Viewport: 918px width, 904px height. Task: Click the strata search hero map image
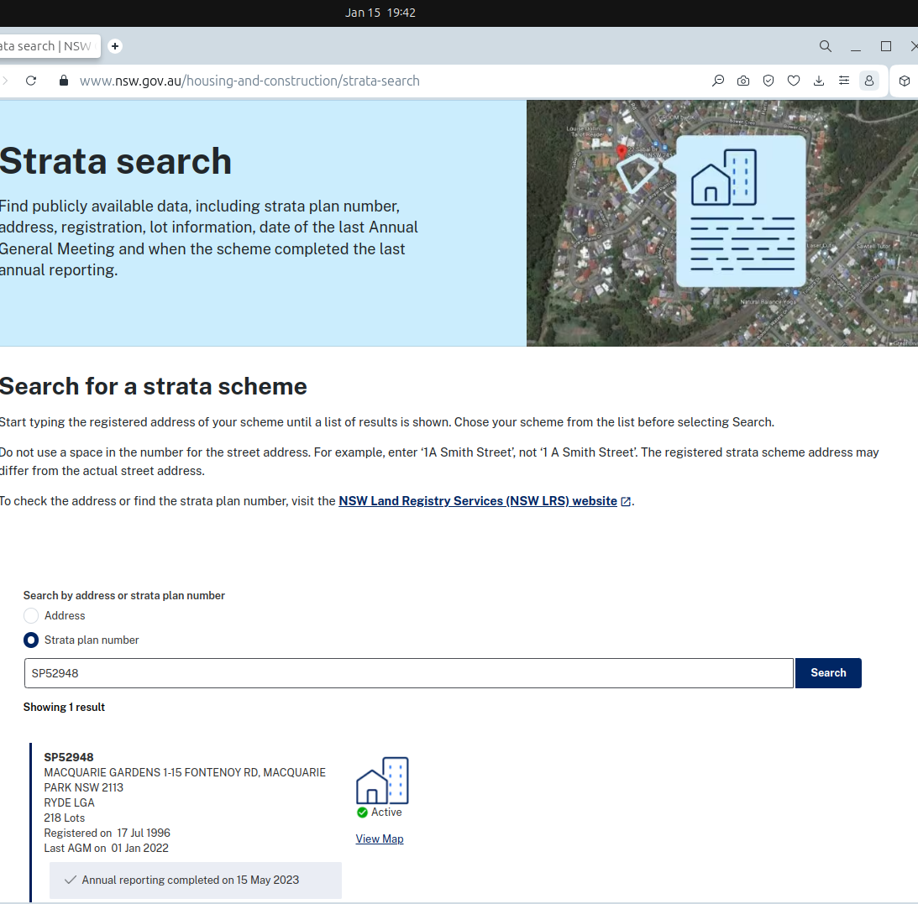[x=721, y=223]
